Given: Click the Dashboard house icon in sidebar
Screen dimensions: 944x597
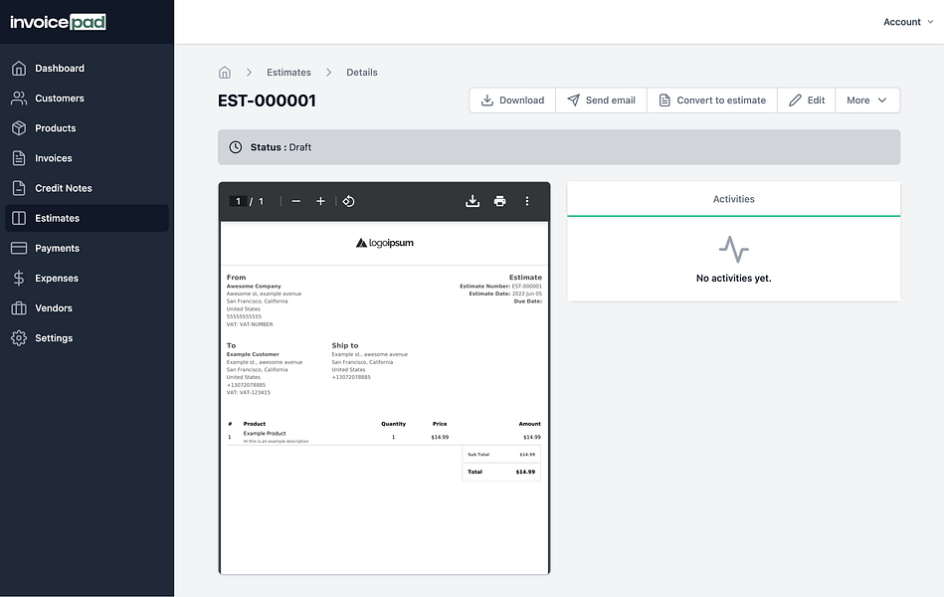Looking at the screenshot, I should (19, 68).
